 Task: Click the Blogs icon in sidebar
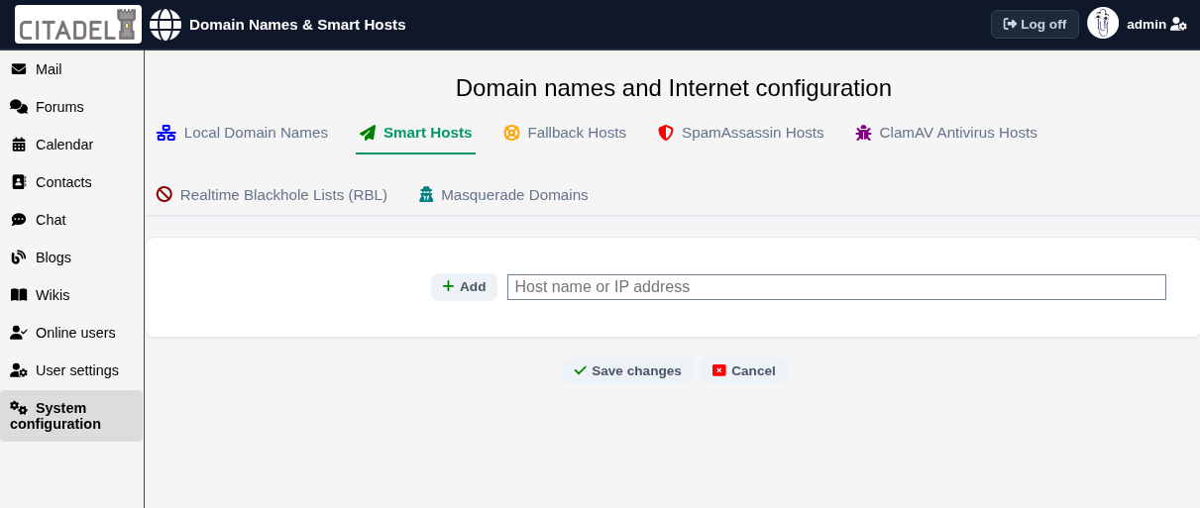click(19, 257)
